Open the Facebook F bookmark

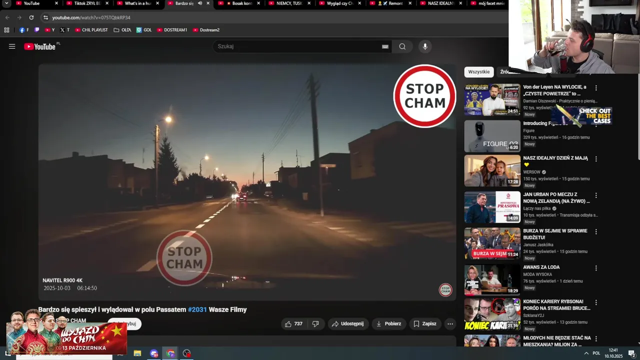(x=24, y=30)
